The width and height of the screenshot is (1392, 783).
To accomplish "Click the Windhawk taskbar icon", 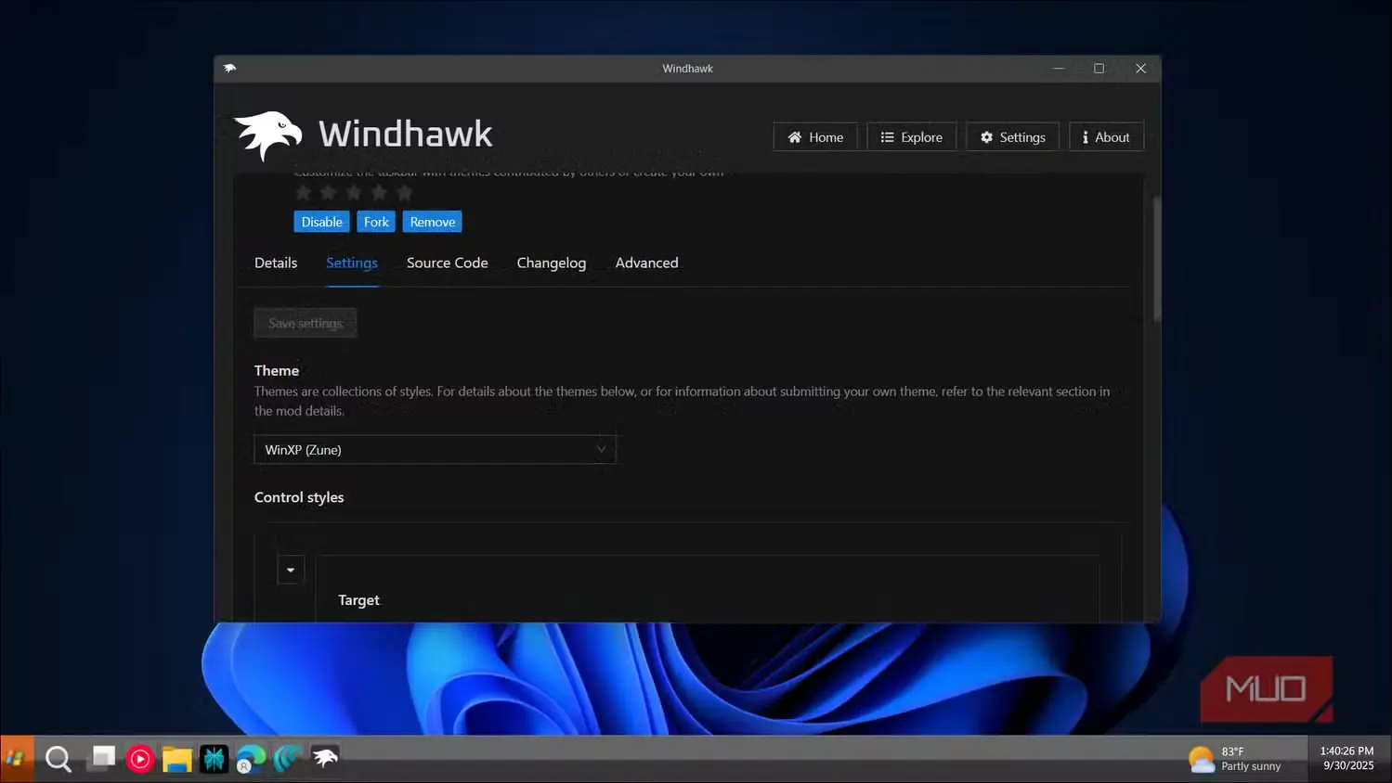I will 325,759.
